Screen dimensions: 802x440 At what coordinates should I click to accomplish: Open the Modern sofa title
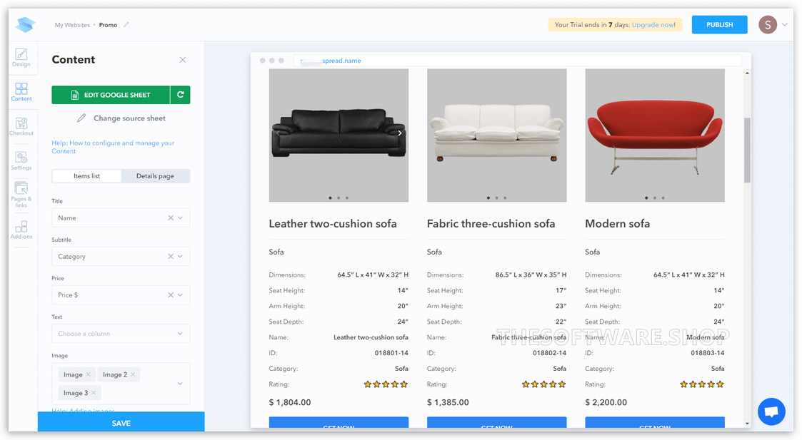(x=617, y=223)
